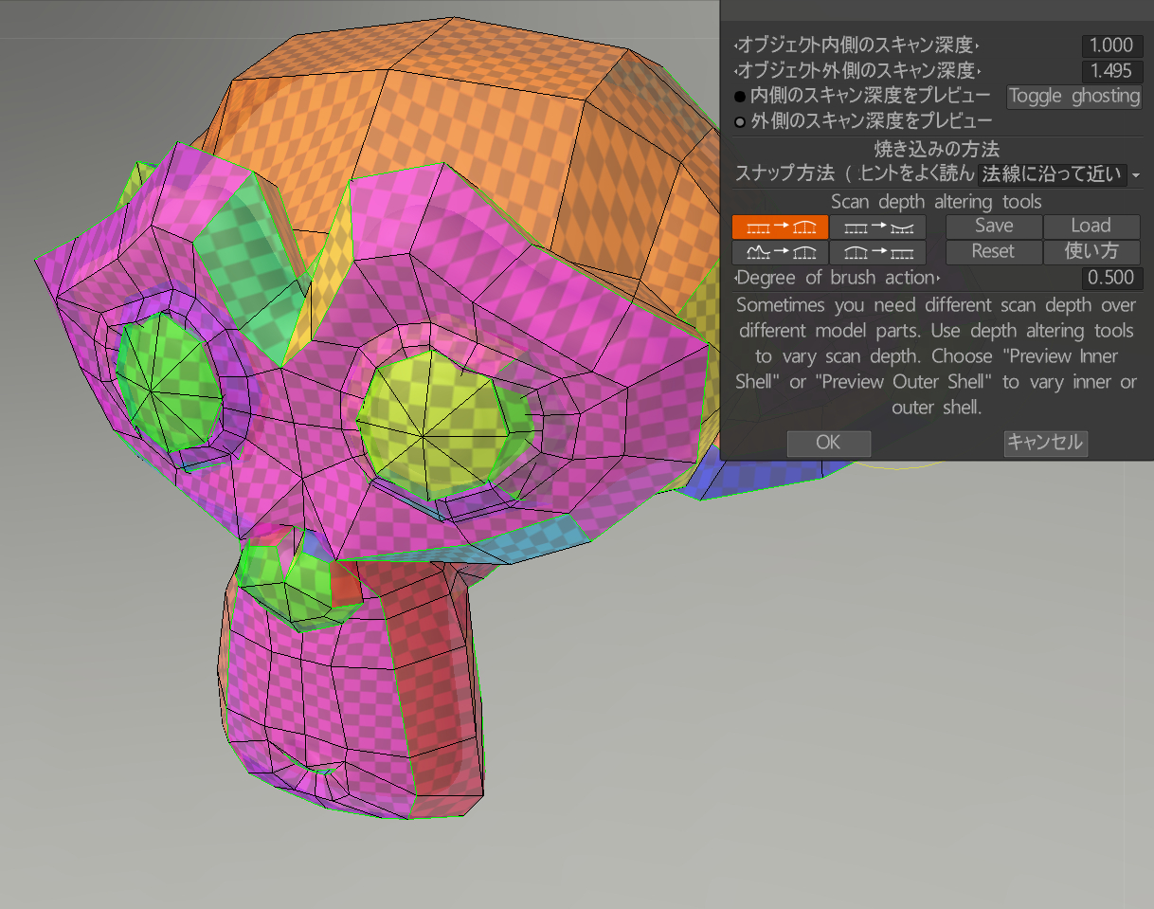The height and width of the screenshot is (909, 1154).
Task: Select the shrink scan depth brush tool
Action: click(876, 227)
